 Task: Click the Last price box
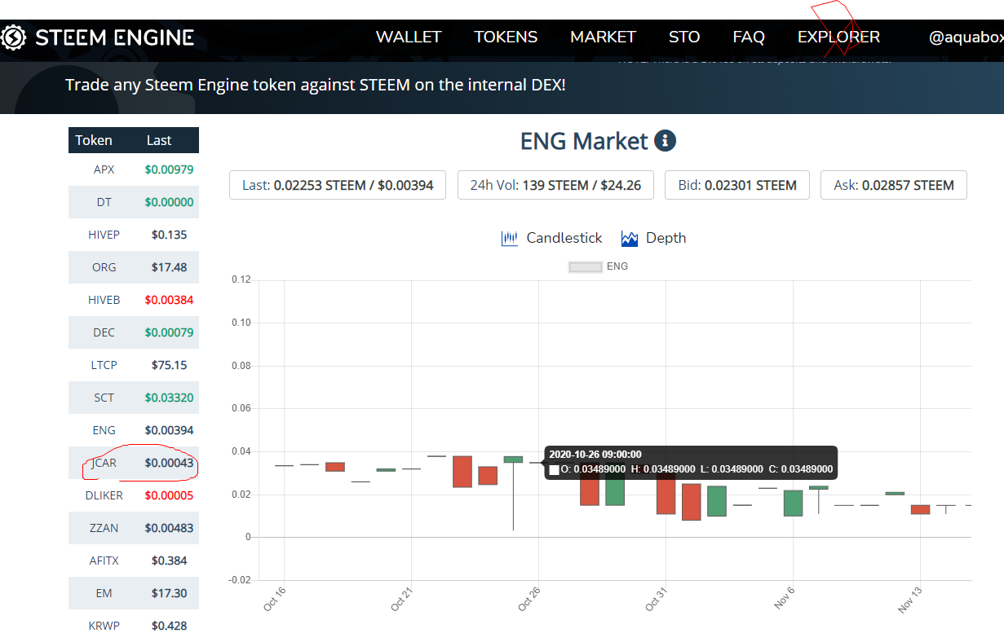[338, 185]
